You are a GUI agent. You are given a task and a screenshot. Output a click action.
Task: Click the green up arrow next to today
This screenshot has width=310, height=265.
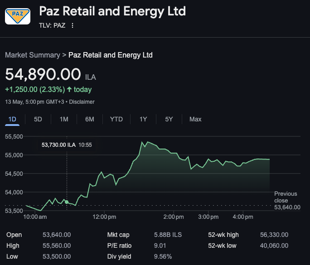point(69,89)
